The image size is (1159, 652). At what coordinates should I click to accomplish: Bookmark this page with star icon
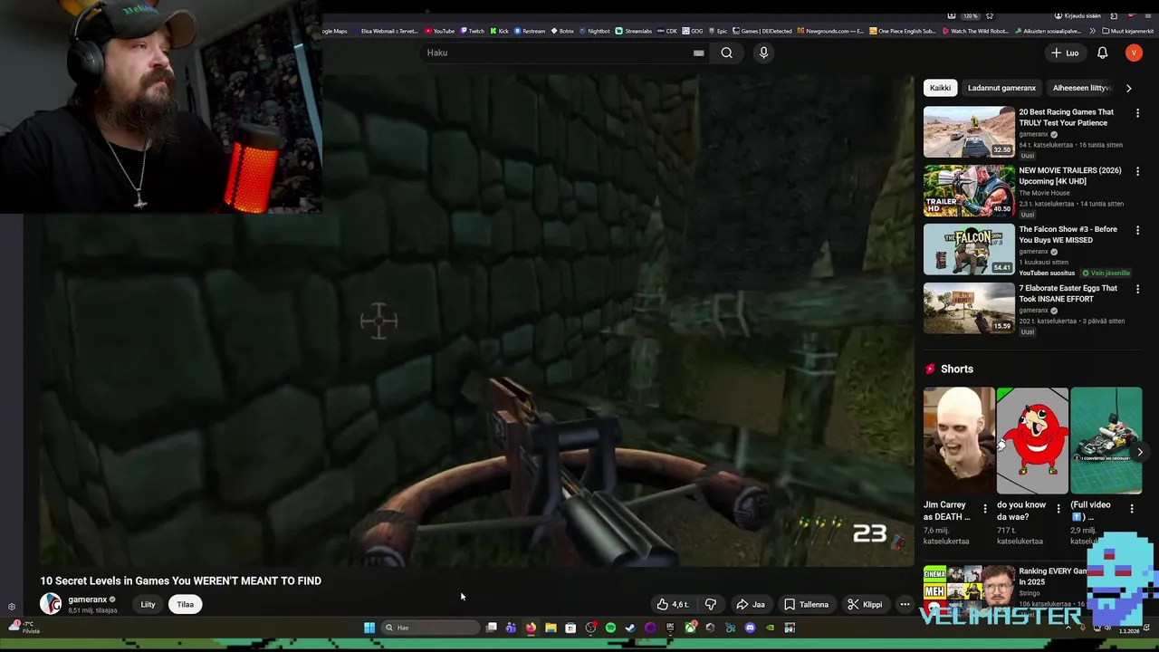click(989, 15)
